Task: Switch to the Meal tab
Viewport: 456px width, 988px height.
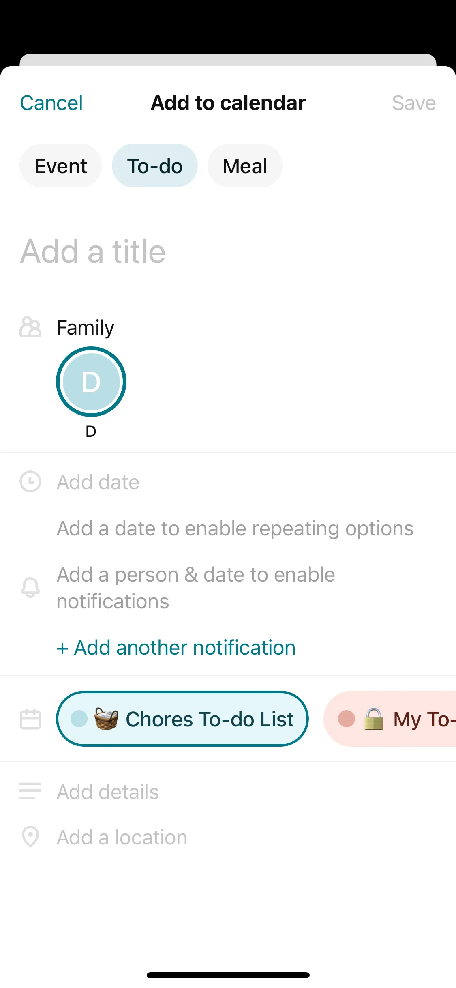Action: click(x=245, y=166)
